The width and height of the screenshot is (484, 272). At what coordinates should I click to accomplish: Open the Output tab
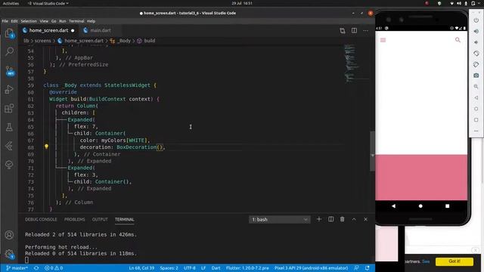click(x=100, y=219)
